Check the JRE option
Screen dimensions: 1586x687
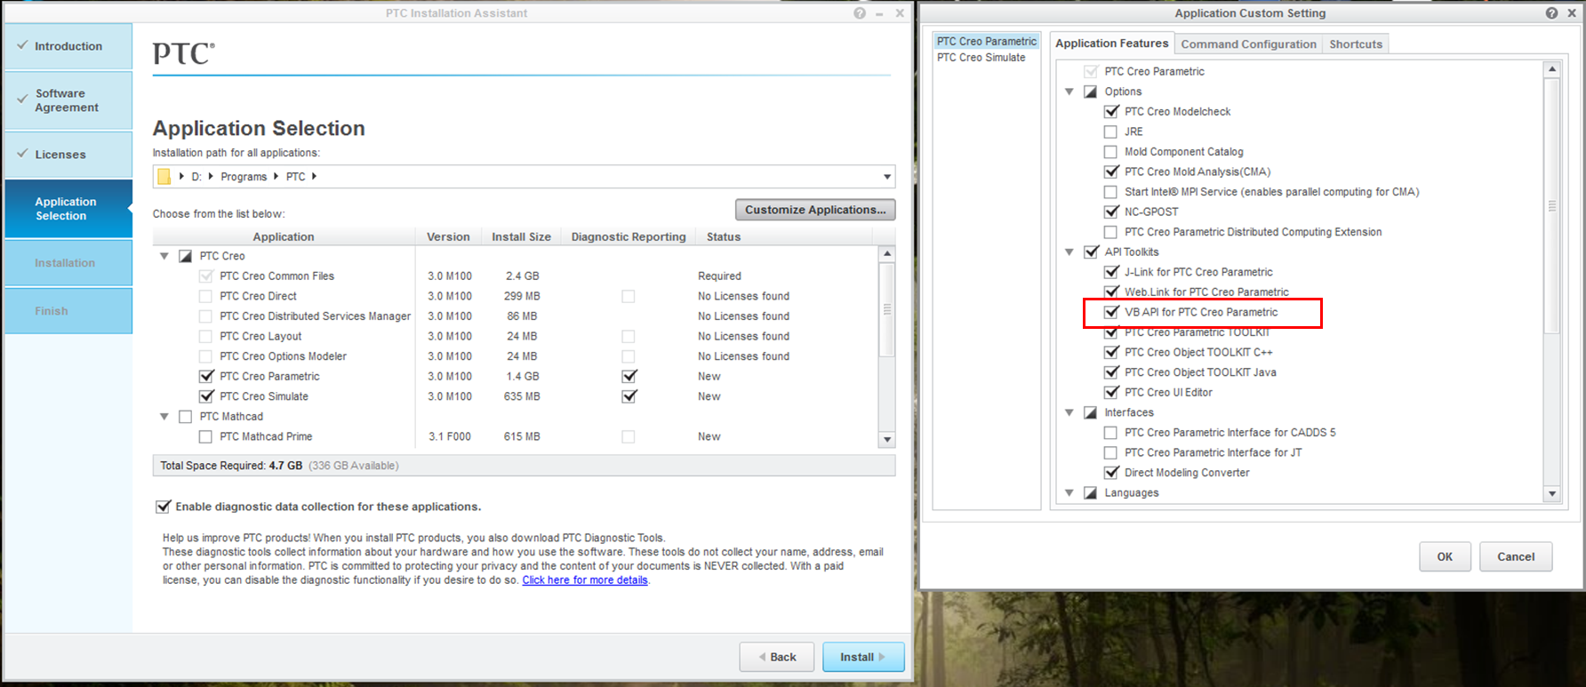(x=1110, y=132)
